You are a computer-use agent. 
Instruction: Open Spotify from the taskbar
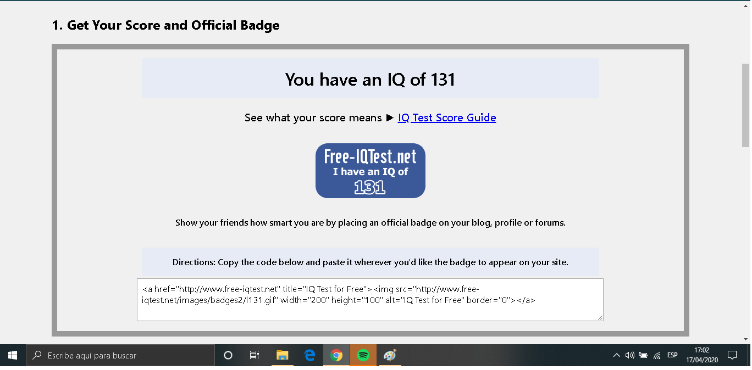coord(363,355)
